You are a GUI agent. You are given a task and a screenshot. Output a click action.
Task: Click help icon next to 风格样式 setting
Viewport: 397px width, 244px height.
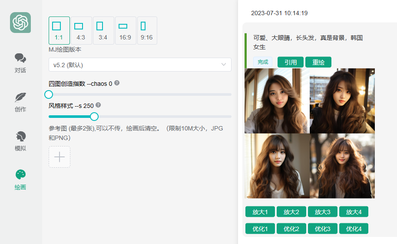tap(98, 105)
